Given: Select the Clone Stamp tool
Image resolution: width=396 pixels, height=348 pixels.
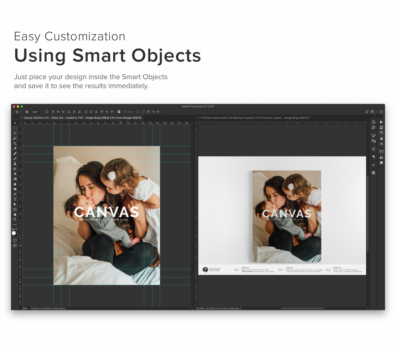Looking at the screenshot, I should pyautogui.click(x=15, y=164).
